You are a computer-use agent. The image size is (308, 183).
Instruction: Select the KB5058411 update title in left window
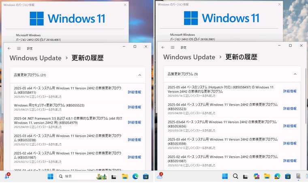click(x=68, y=90)
